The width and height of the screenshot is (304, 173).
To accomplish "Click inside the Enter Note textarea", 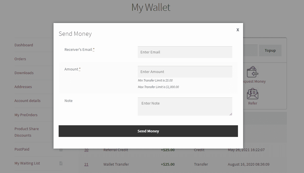I will (x=185, y=106).
